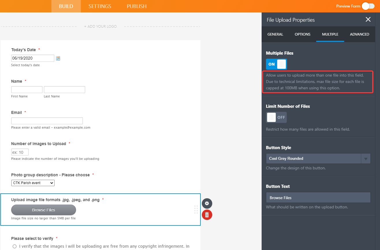Enable the Limit Number of Files toggle
The width and height of the screenshot is (380, 250).
pyautogui.click(x=276, y=117)
